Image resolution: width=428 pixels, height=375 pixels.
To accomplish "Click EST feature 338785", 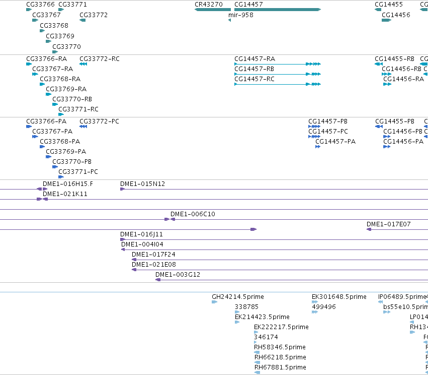I will (x=246, y=307).
